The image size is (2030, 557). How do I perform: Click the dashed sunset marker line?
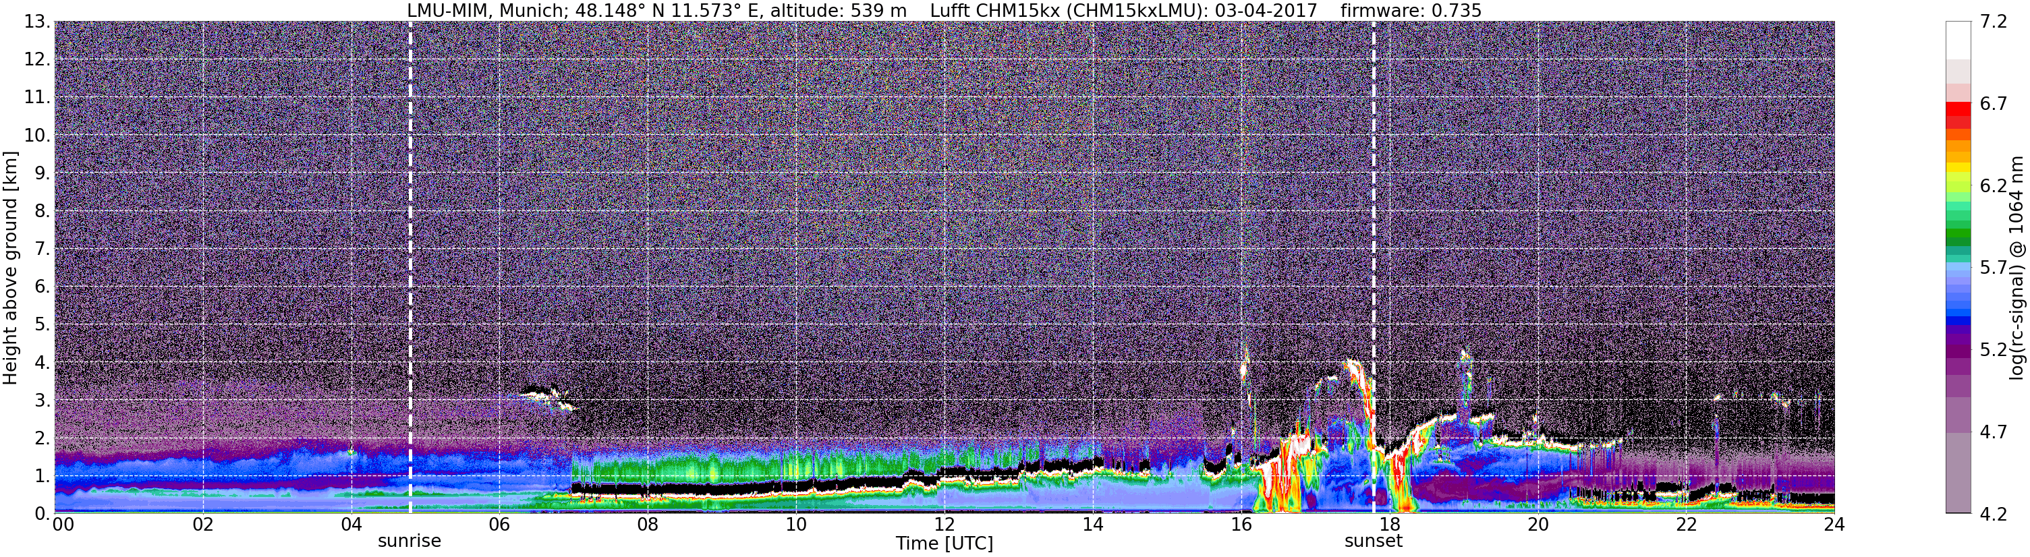(1374, 268)
